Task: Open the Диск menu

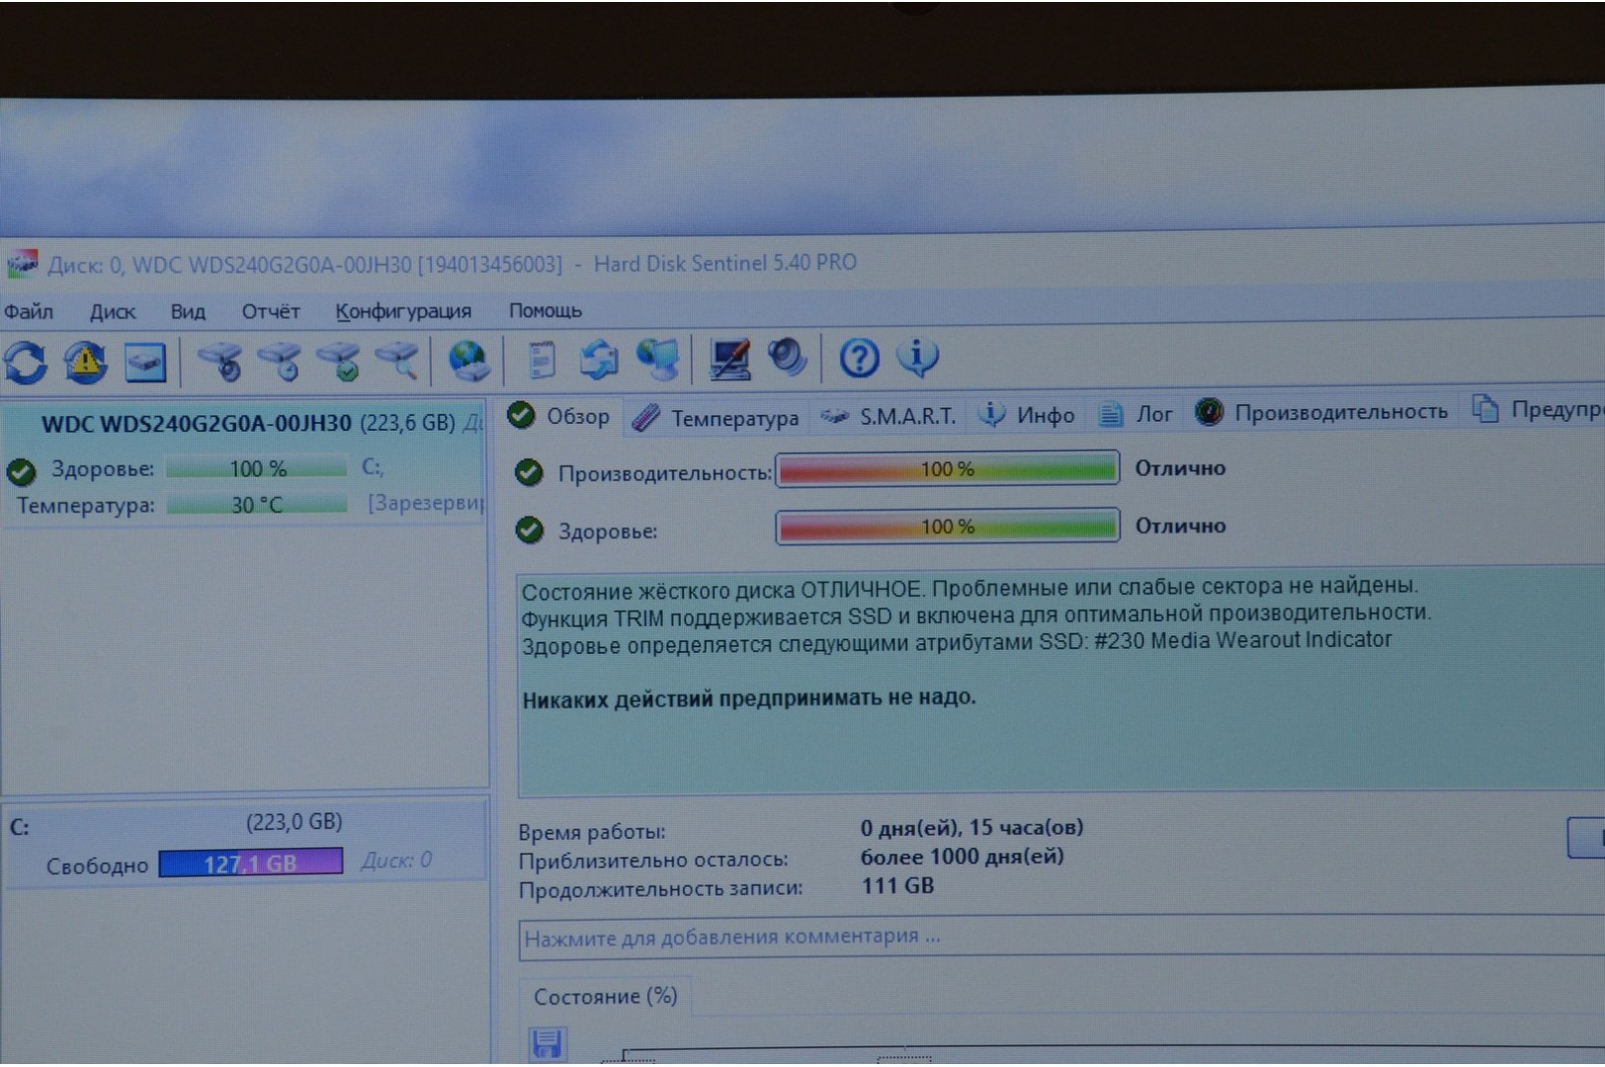Action: pos(113,312)
